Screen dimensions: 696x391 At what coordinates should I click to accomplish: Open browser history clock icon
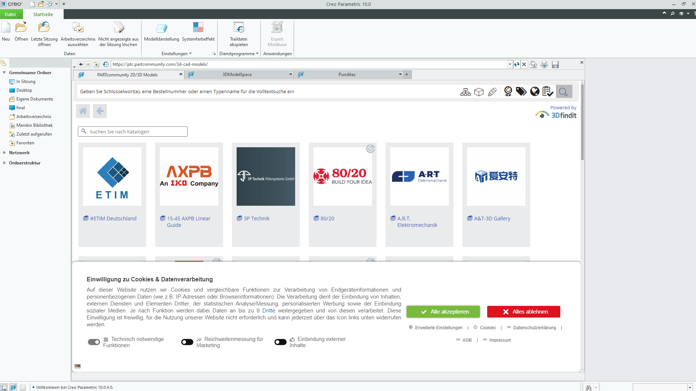106,64
